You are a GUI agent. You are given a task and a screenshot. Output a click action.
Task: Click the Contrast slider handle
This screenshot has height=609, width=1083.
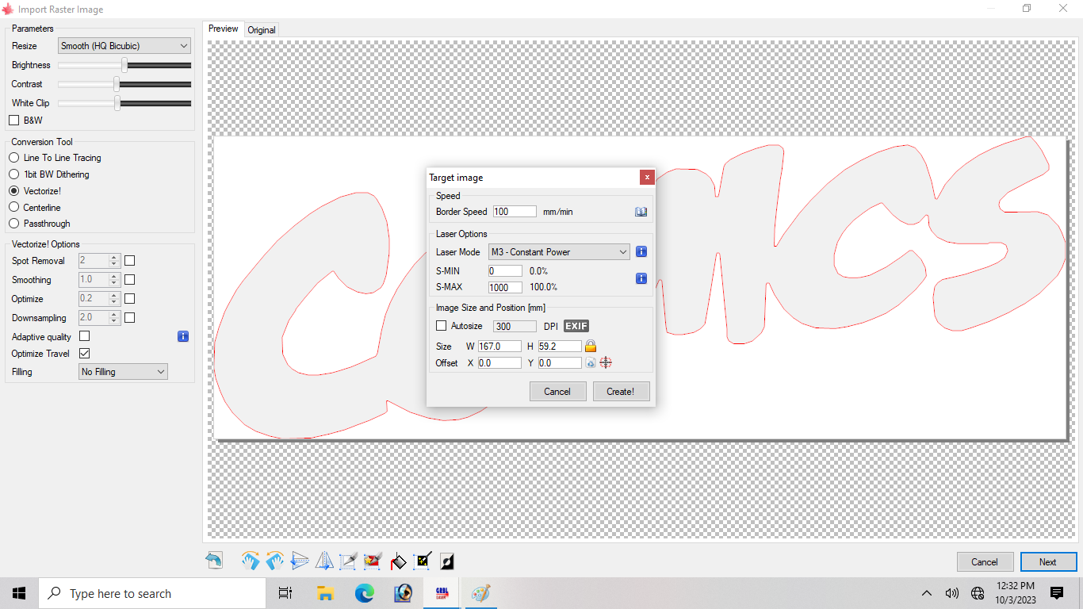[117, 84]
